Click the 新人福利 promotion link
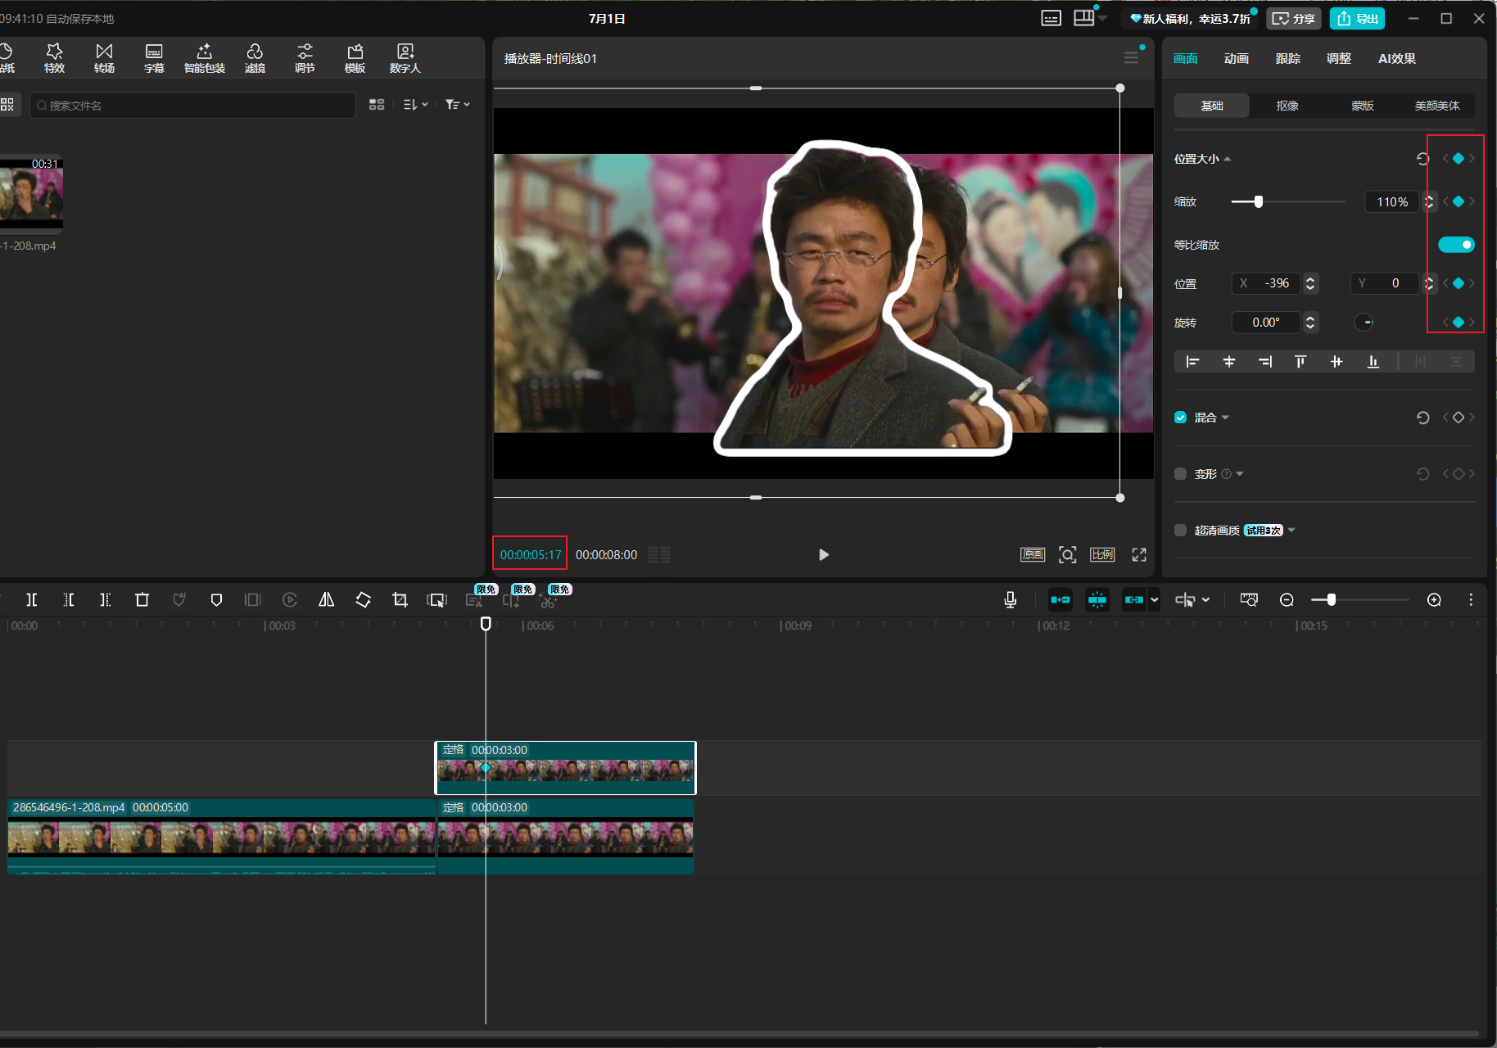This screenshot has width=1497, height=1048. (1190, 18)
